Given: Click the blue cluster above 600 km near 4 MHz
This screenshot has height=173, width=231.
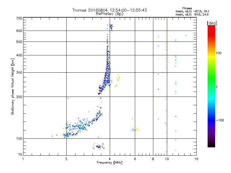Looking at the screenshot, I should tap(111, 27).
